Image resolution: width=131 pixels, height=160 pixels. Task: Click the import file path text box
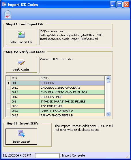click(75, 37)
